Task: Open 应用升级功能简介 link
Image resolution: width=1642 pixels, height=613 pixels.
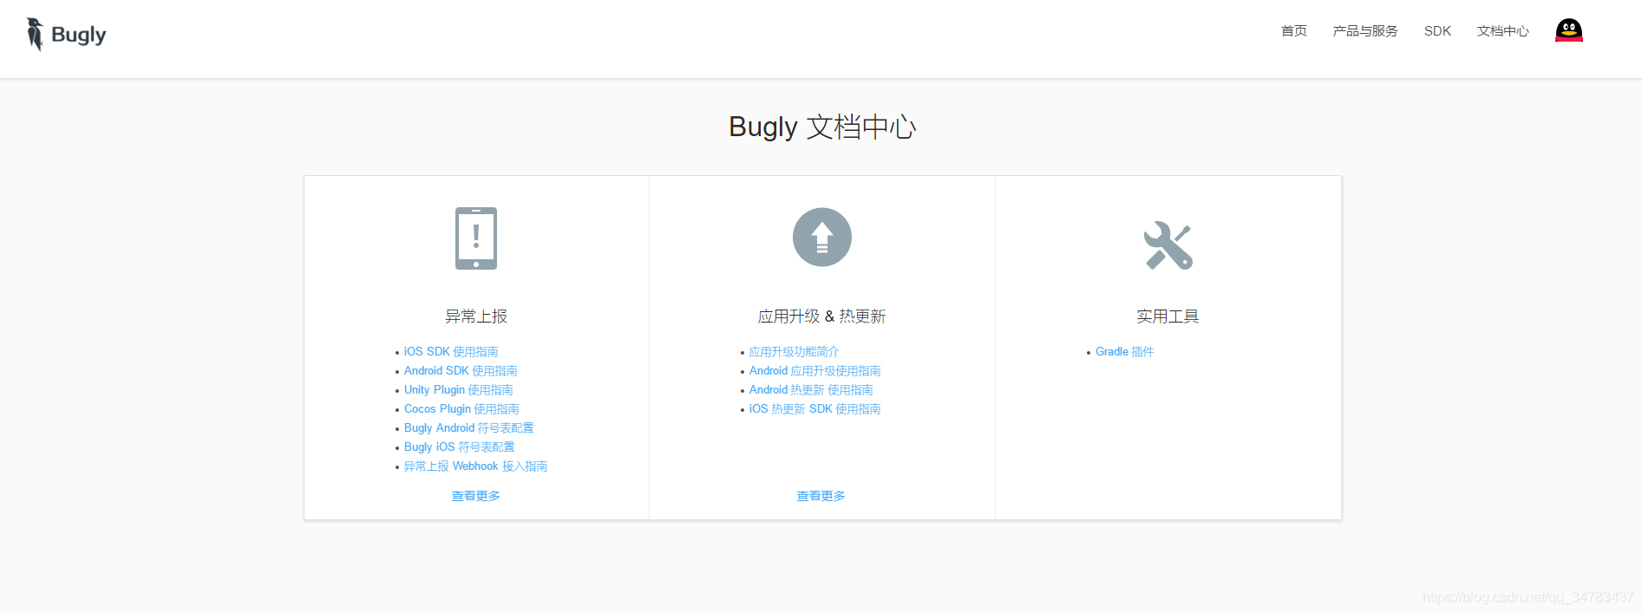Action: coord(794,352)
